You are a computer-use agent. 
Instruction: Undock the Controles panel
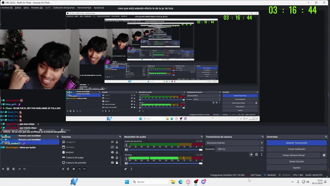(326, 137)
